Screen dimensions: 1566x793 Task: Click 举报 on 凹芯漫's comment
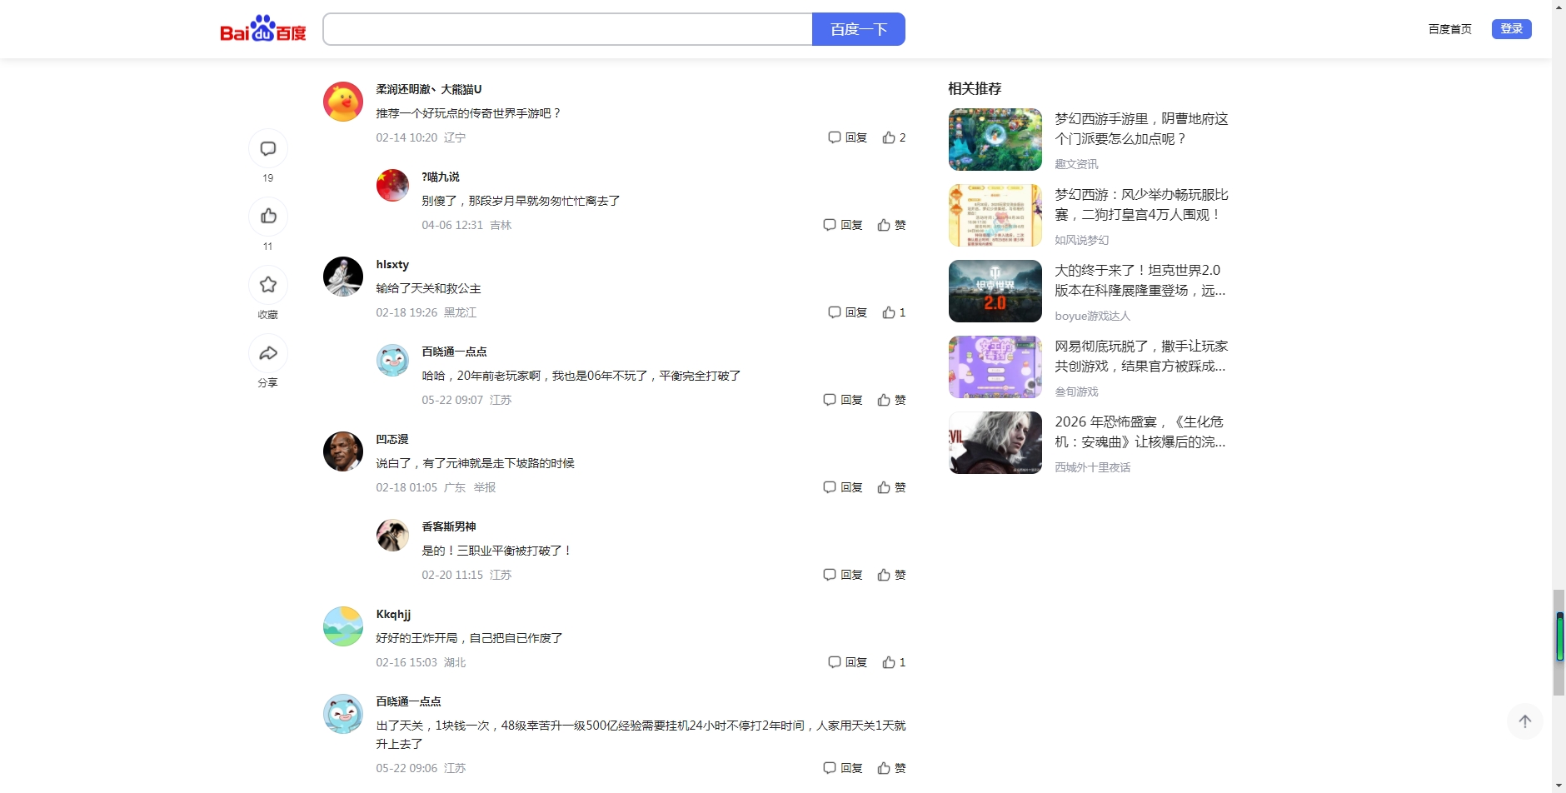pyautogui.click(x=485, y=487)
